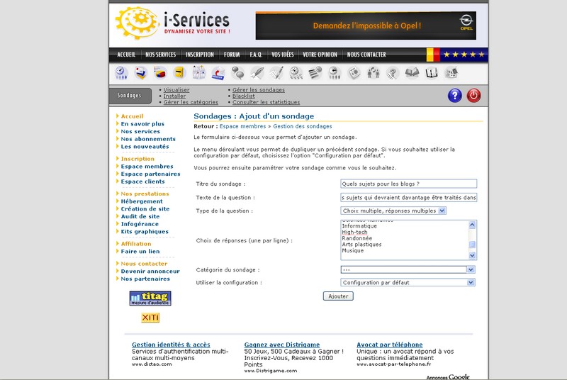567x380 pixels.
Task: Open the outlined open book icon
Action: coord(432,73)
